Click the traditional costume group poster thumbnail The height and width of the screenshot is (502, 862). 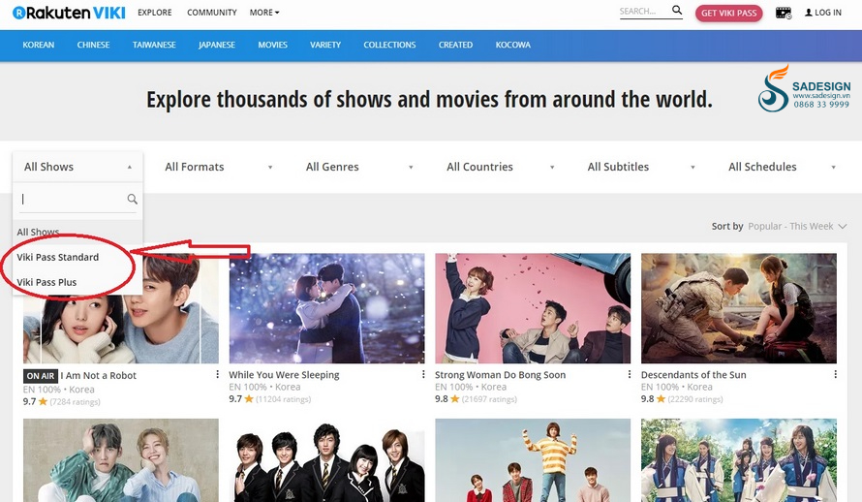[x=739, y=460]
